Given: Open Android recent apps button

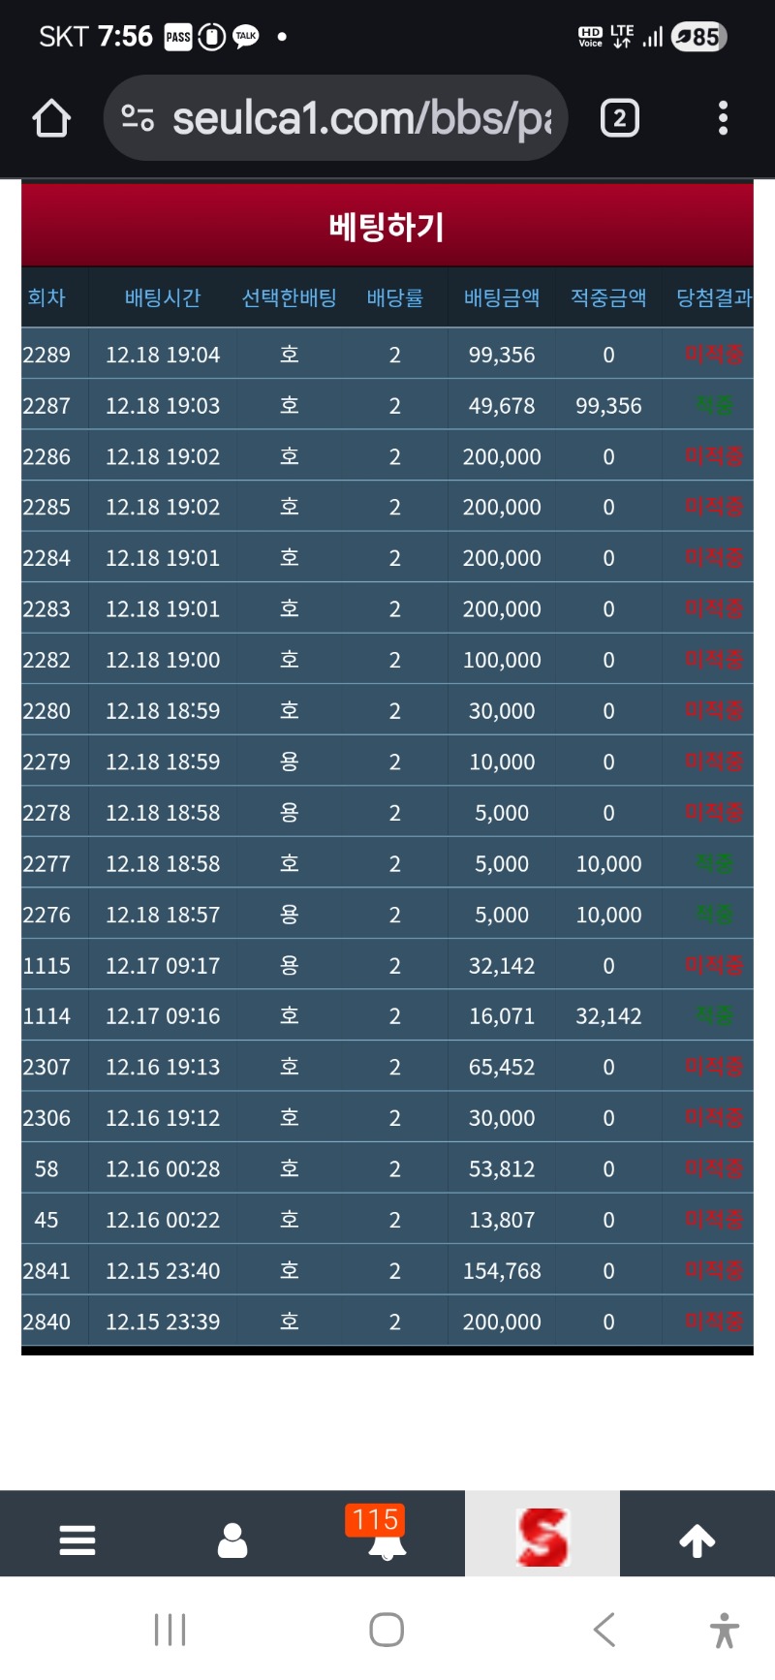Looking at the screenshot, I should click(170, 1630).
